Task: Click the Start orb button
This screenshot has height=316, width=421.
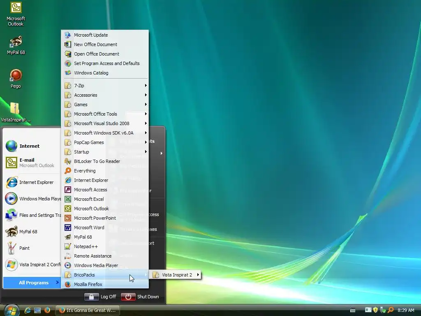Action: pos(12,310)
